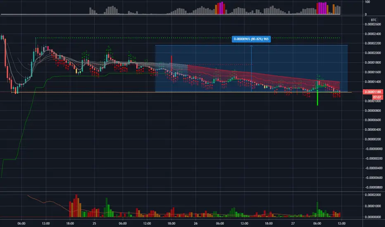The width and height of the screenshot is (385, 227).
Task: Select the orange horizontal support line
Action: point(181,92)
